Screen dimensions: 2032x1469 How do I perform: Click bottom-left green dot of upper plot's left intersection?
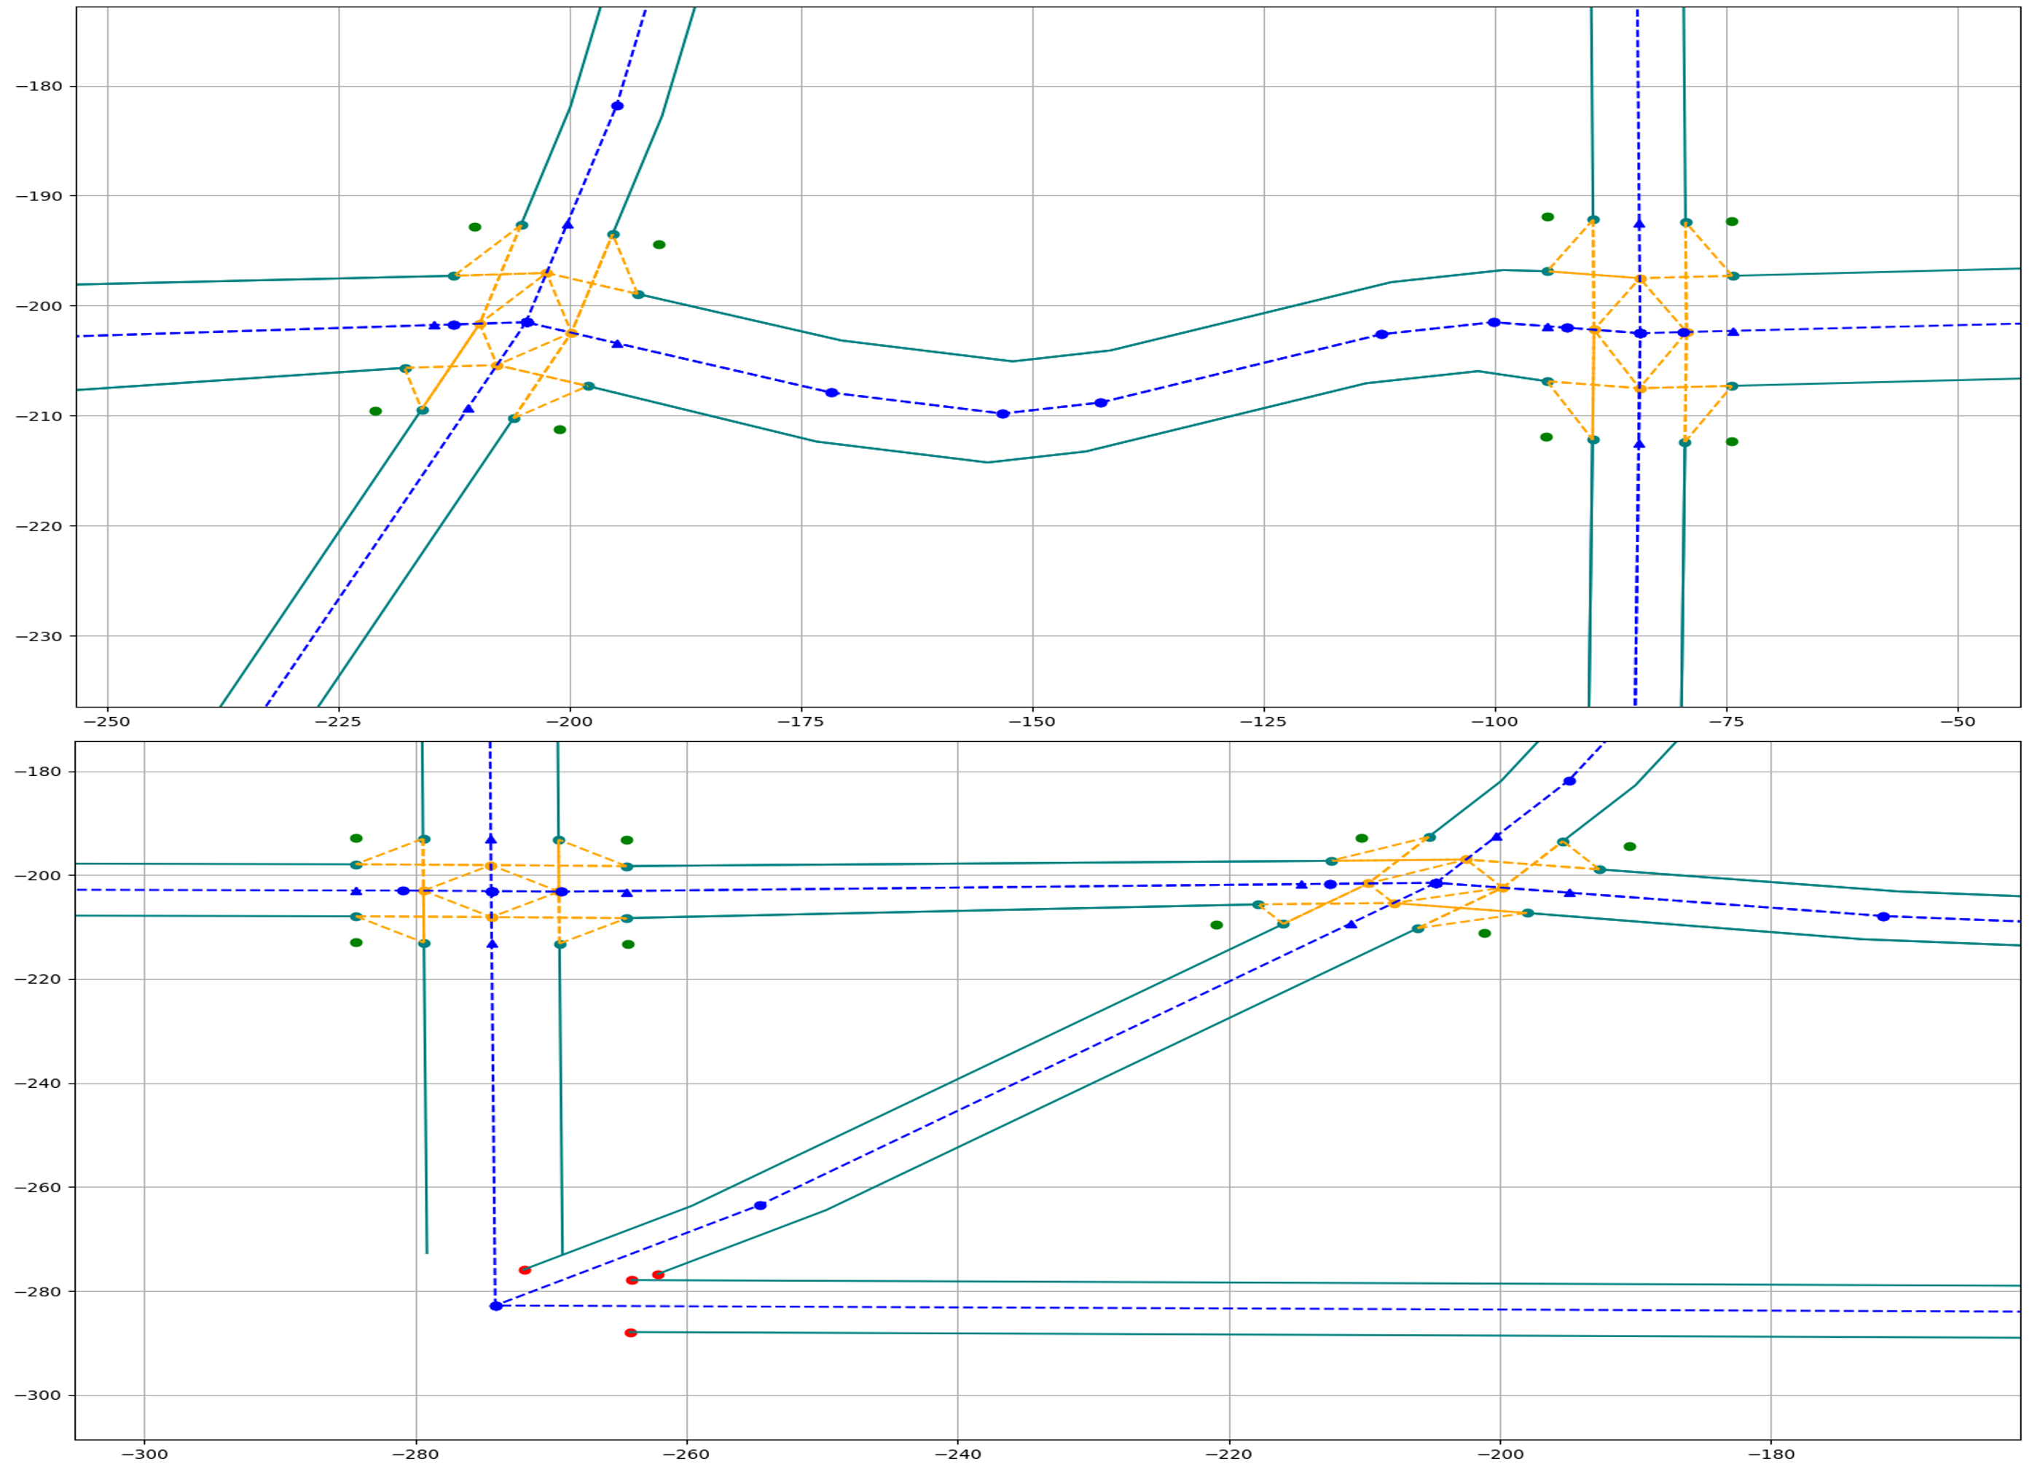pyautogui.click(x=375, y=412)
